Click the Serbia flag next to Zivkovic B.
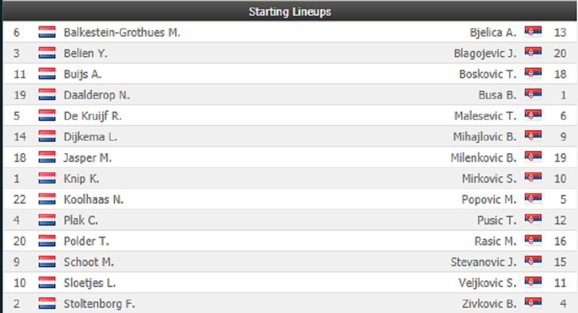Viewport: 578px width, 313px height. (533, 304)
